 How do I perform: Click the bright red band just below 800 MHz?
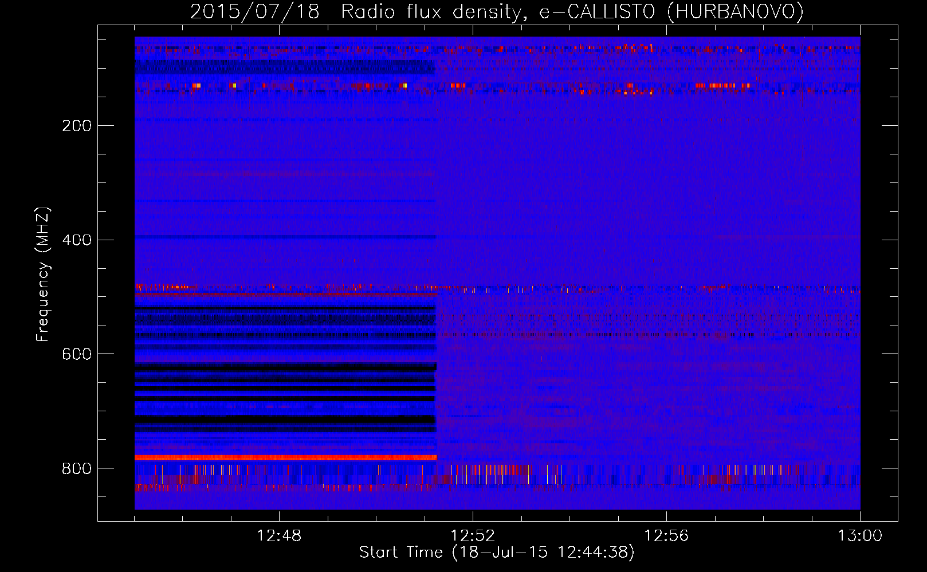(x=285, y=458)
